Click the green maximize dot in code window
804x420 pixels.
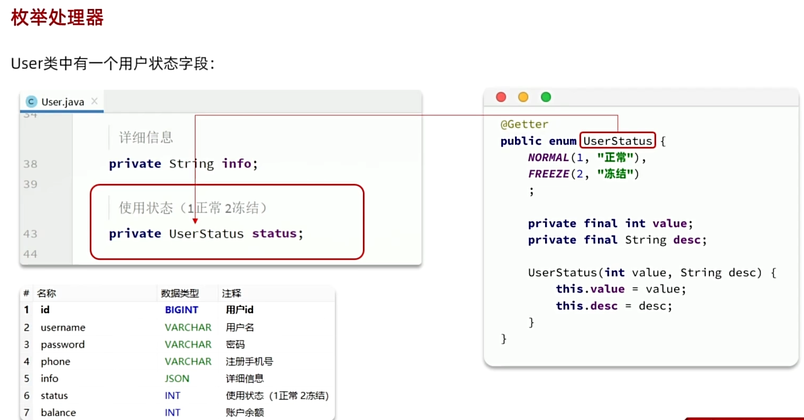(x=546, y=97)
